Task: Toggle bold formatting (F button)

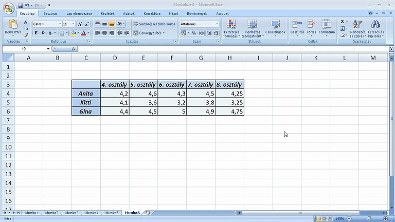Action: pos(36,33)
